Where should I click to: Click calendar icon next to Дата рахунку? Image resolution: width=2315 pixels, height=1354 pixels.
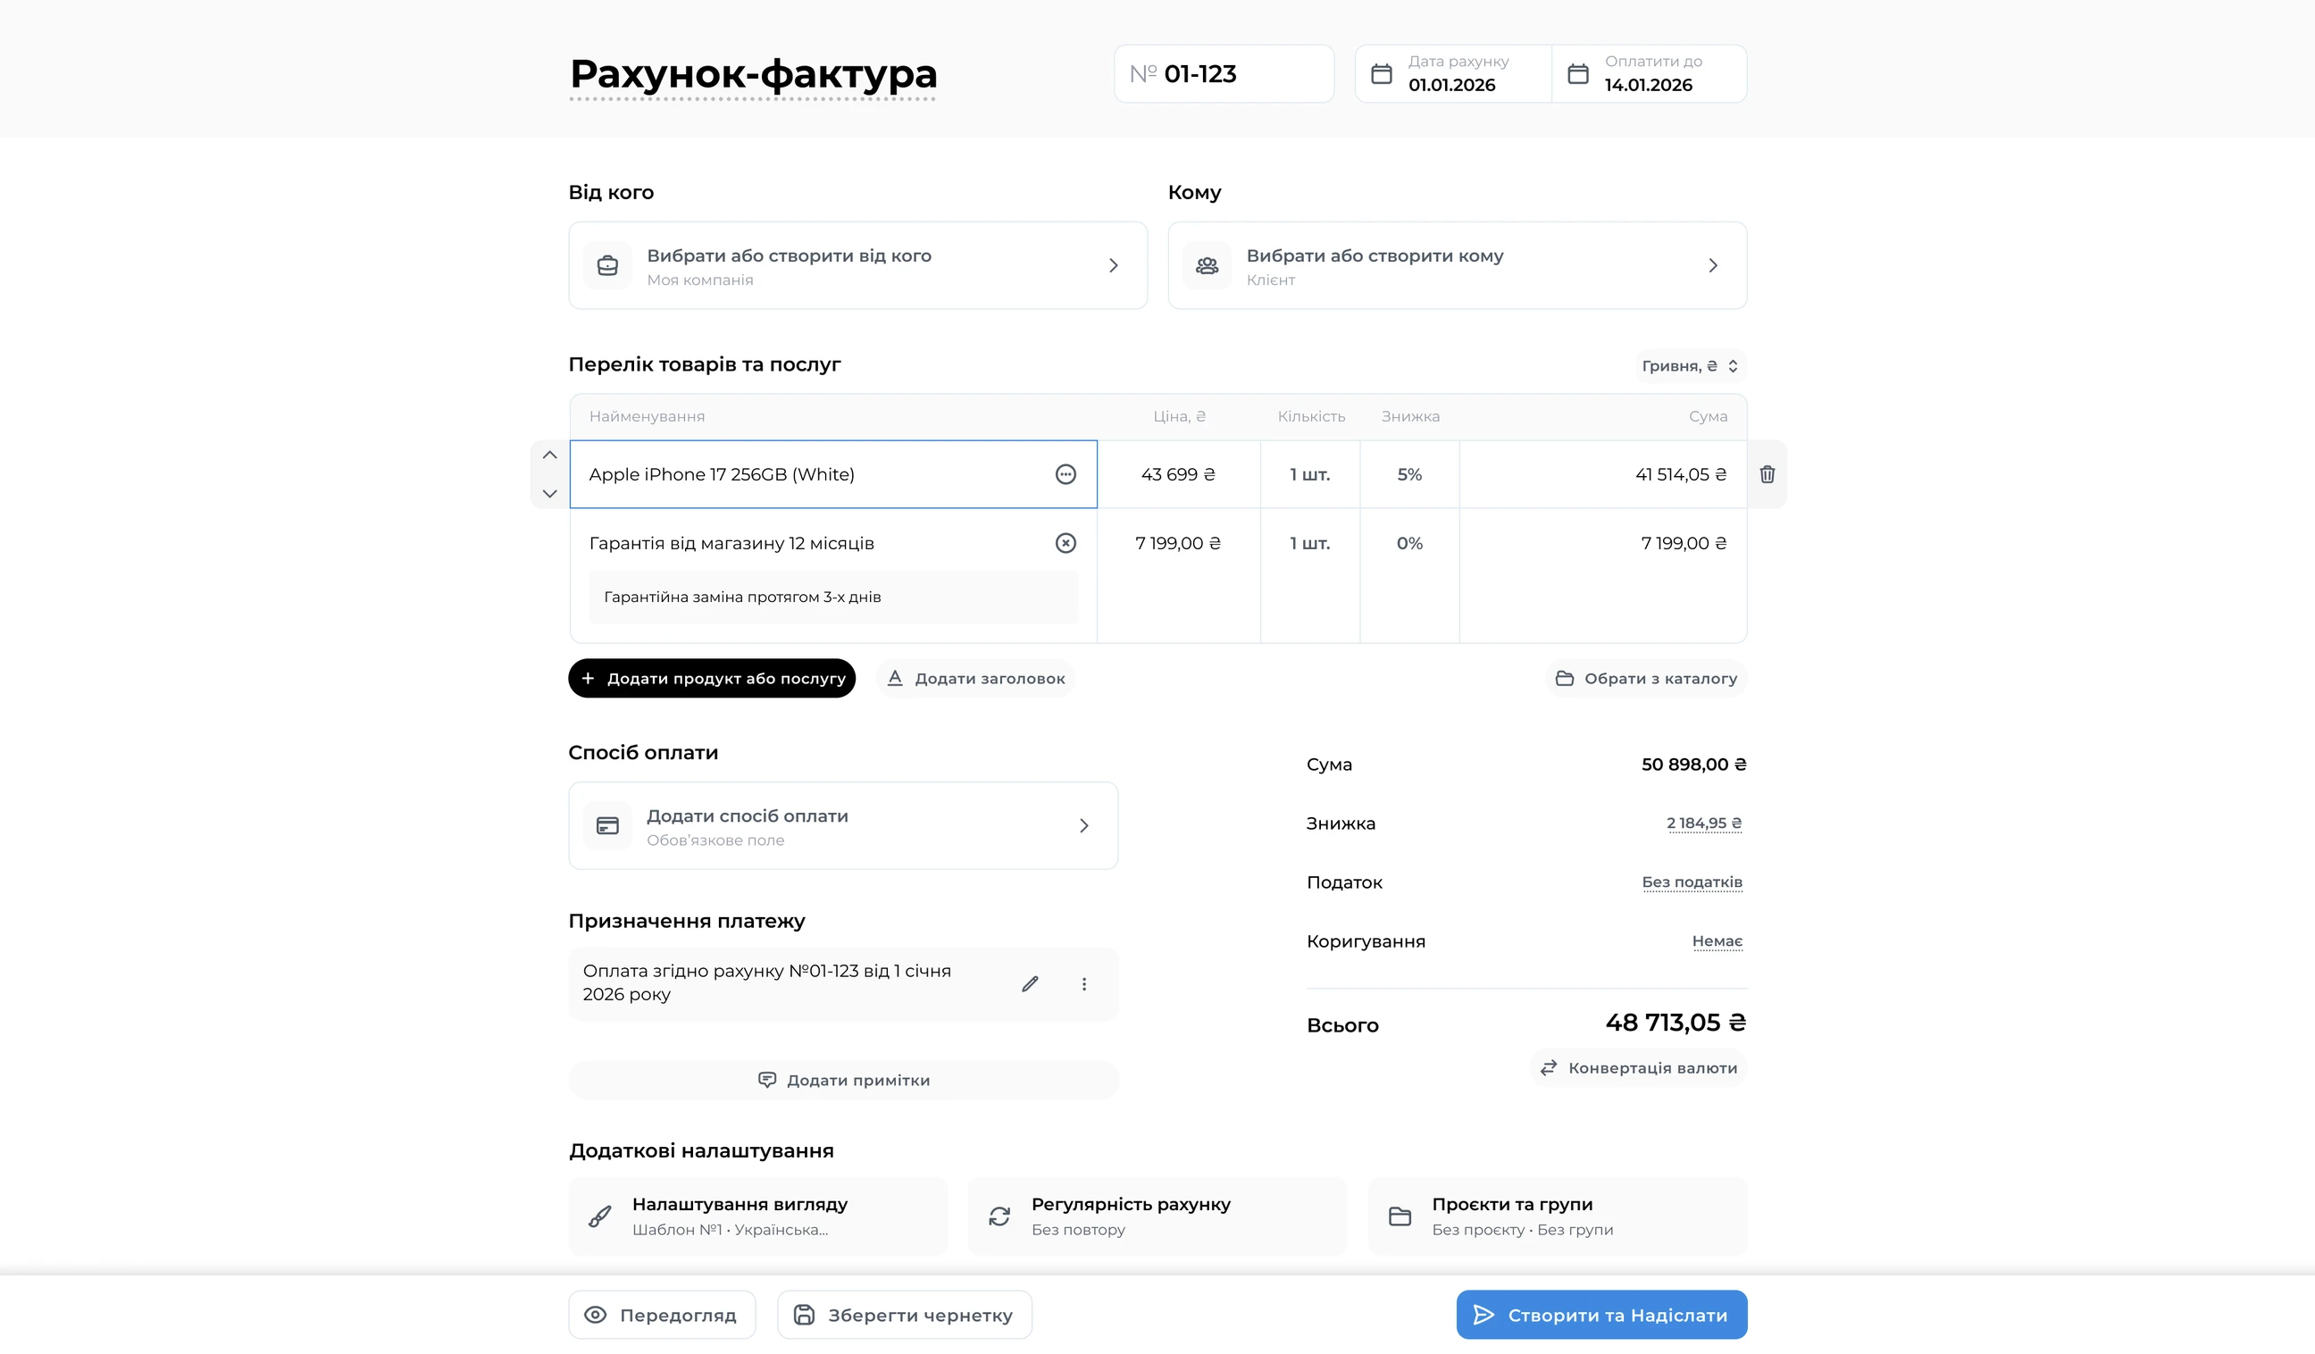click(1382, 73)
